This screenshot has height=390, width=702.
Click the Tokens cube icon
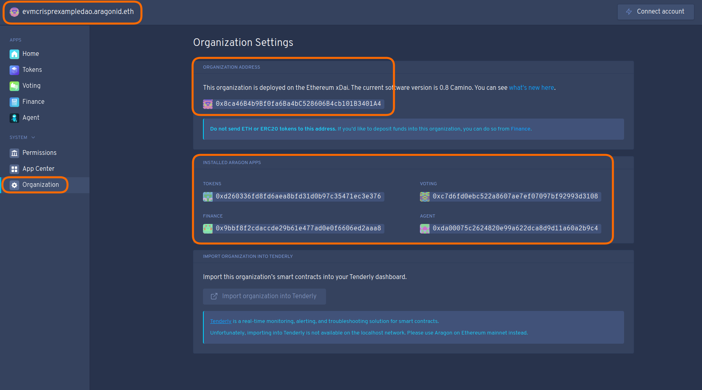coord(14,70)
